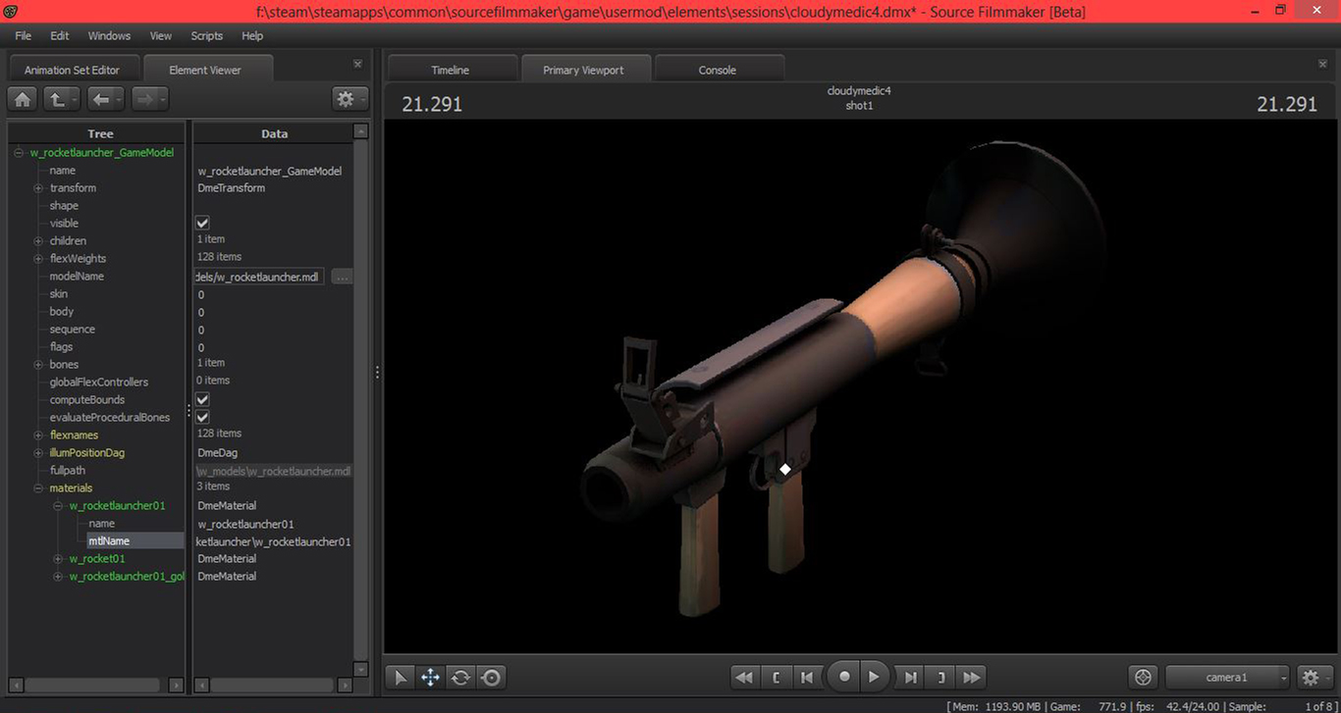Screen dimensions: 1341x713
Task: Activate the screen-space circle manipulator tool
Action: 491,677
